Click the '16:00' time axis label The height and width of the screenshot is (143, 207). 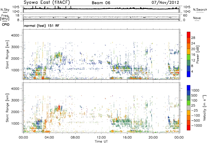(x=127, y=138)
